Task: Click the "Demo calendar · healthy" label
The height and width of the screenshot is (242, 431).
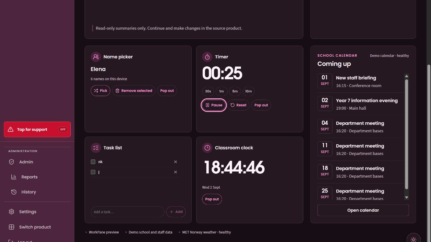Action: (x=389, y=56)
